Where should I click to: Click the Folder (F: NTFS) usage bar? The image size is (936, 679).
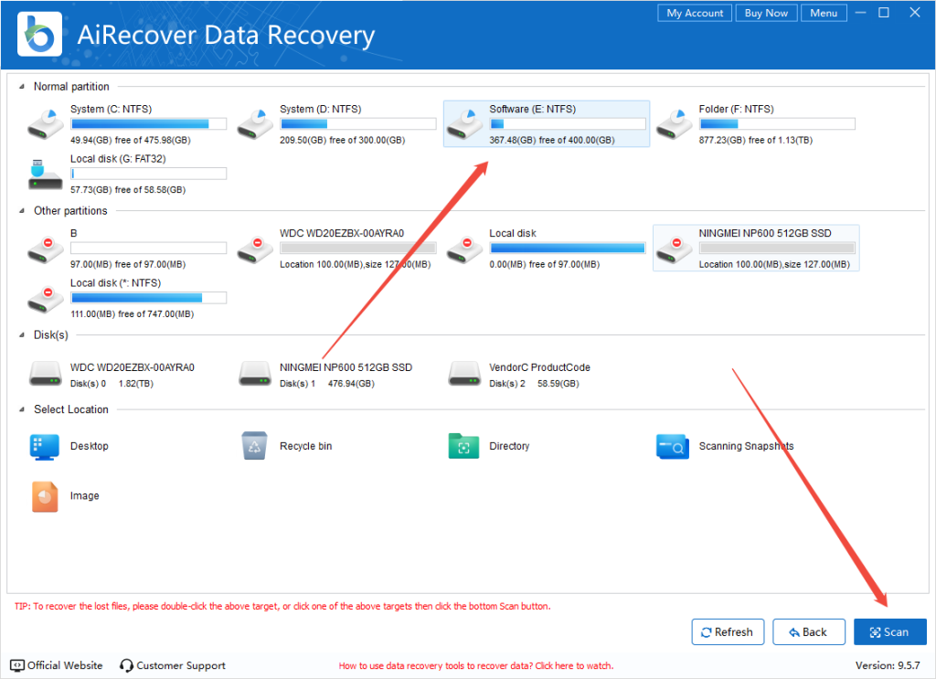tap(777, 124)
